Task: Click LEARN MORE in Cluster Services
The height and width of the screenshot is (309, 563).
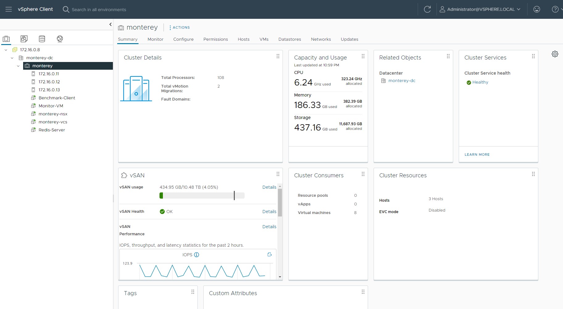Action: tap(477, 154)
